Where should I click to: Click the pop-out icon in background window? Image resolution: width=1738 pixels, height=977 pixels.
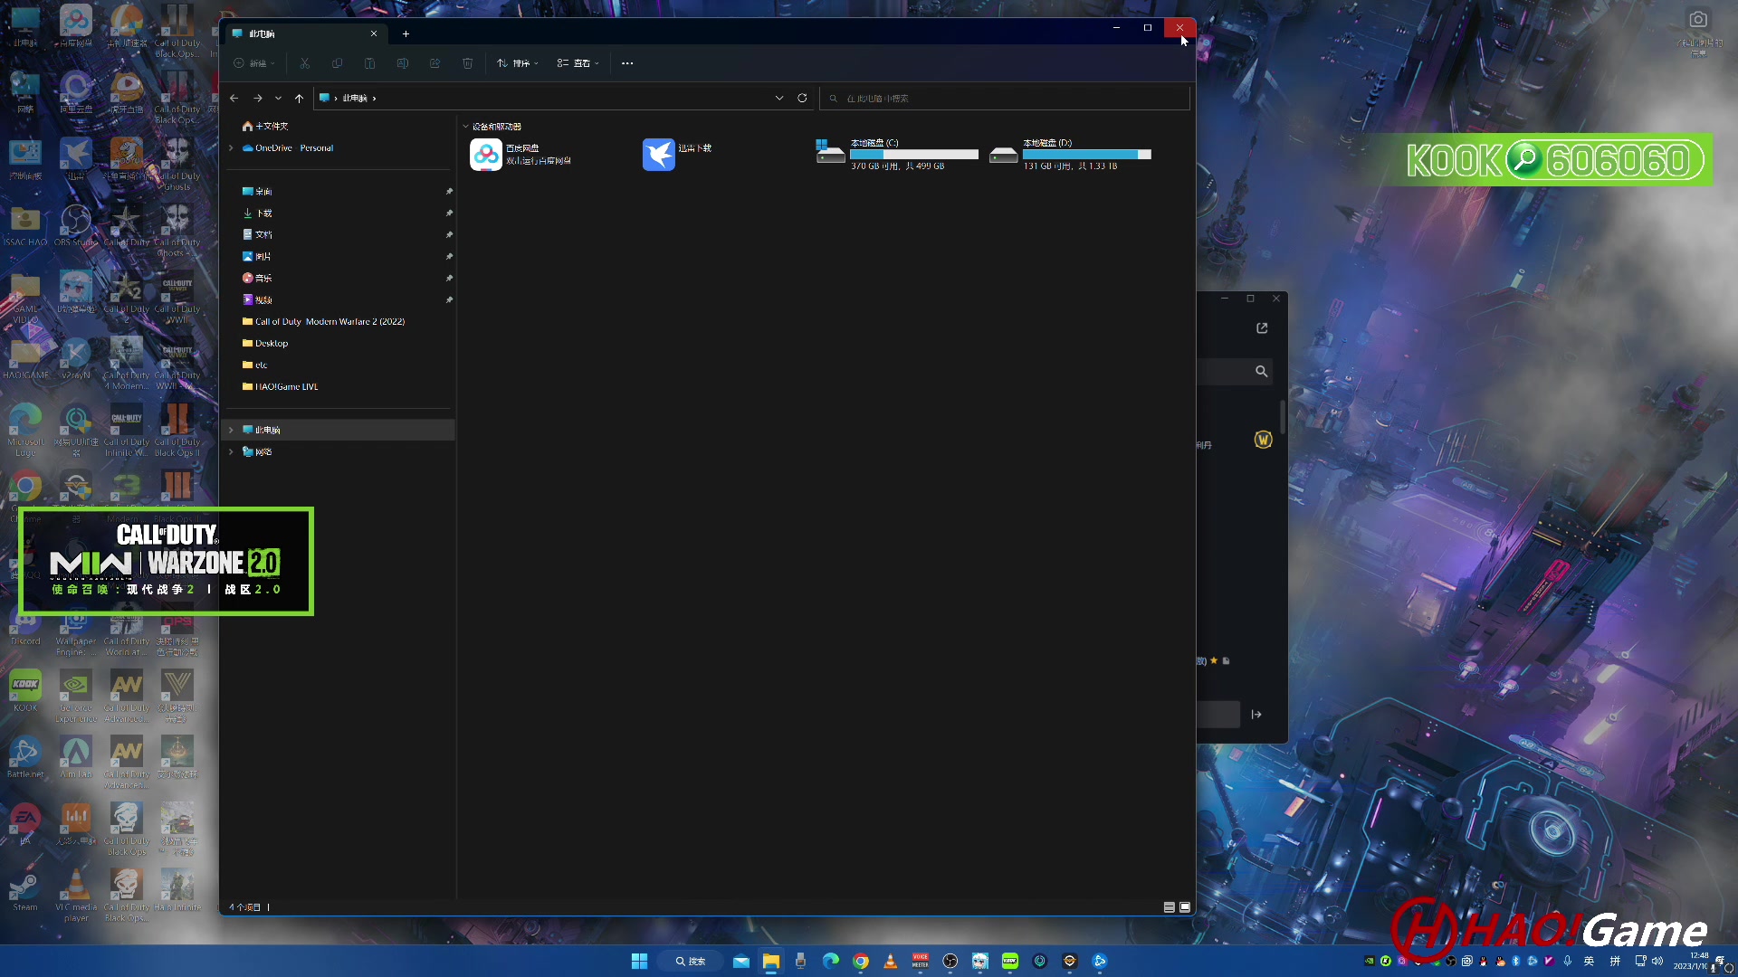1262,328
